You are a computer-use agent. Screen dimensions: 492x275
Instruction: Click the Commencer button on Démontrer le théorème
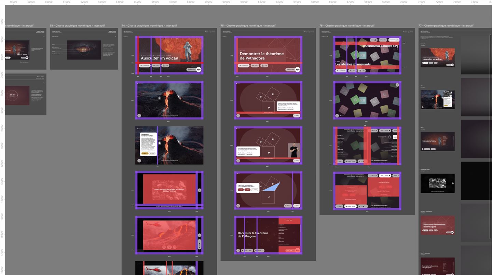click(243, 65)
